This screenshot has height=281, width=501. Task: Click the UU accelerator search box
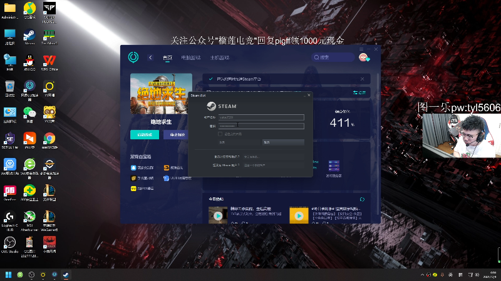(333, 57)
